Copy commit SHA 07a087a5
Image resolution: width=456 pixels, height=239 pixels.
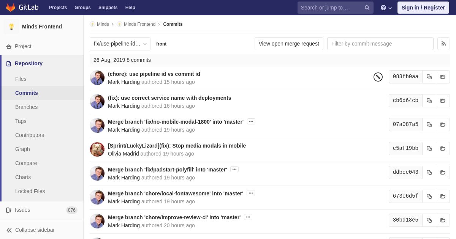[x=429, y=124]
